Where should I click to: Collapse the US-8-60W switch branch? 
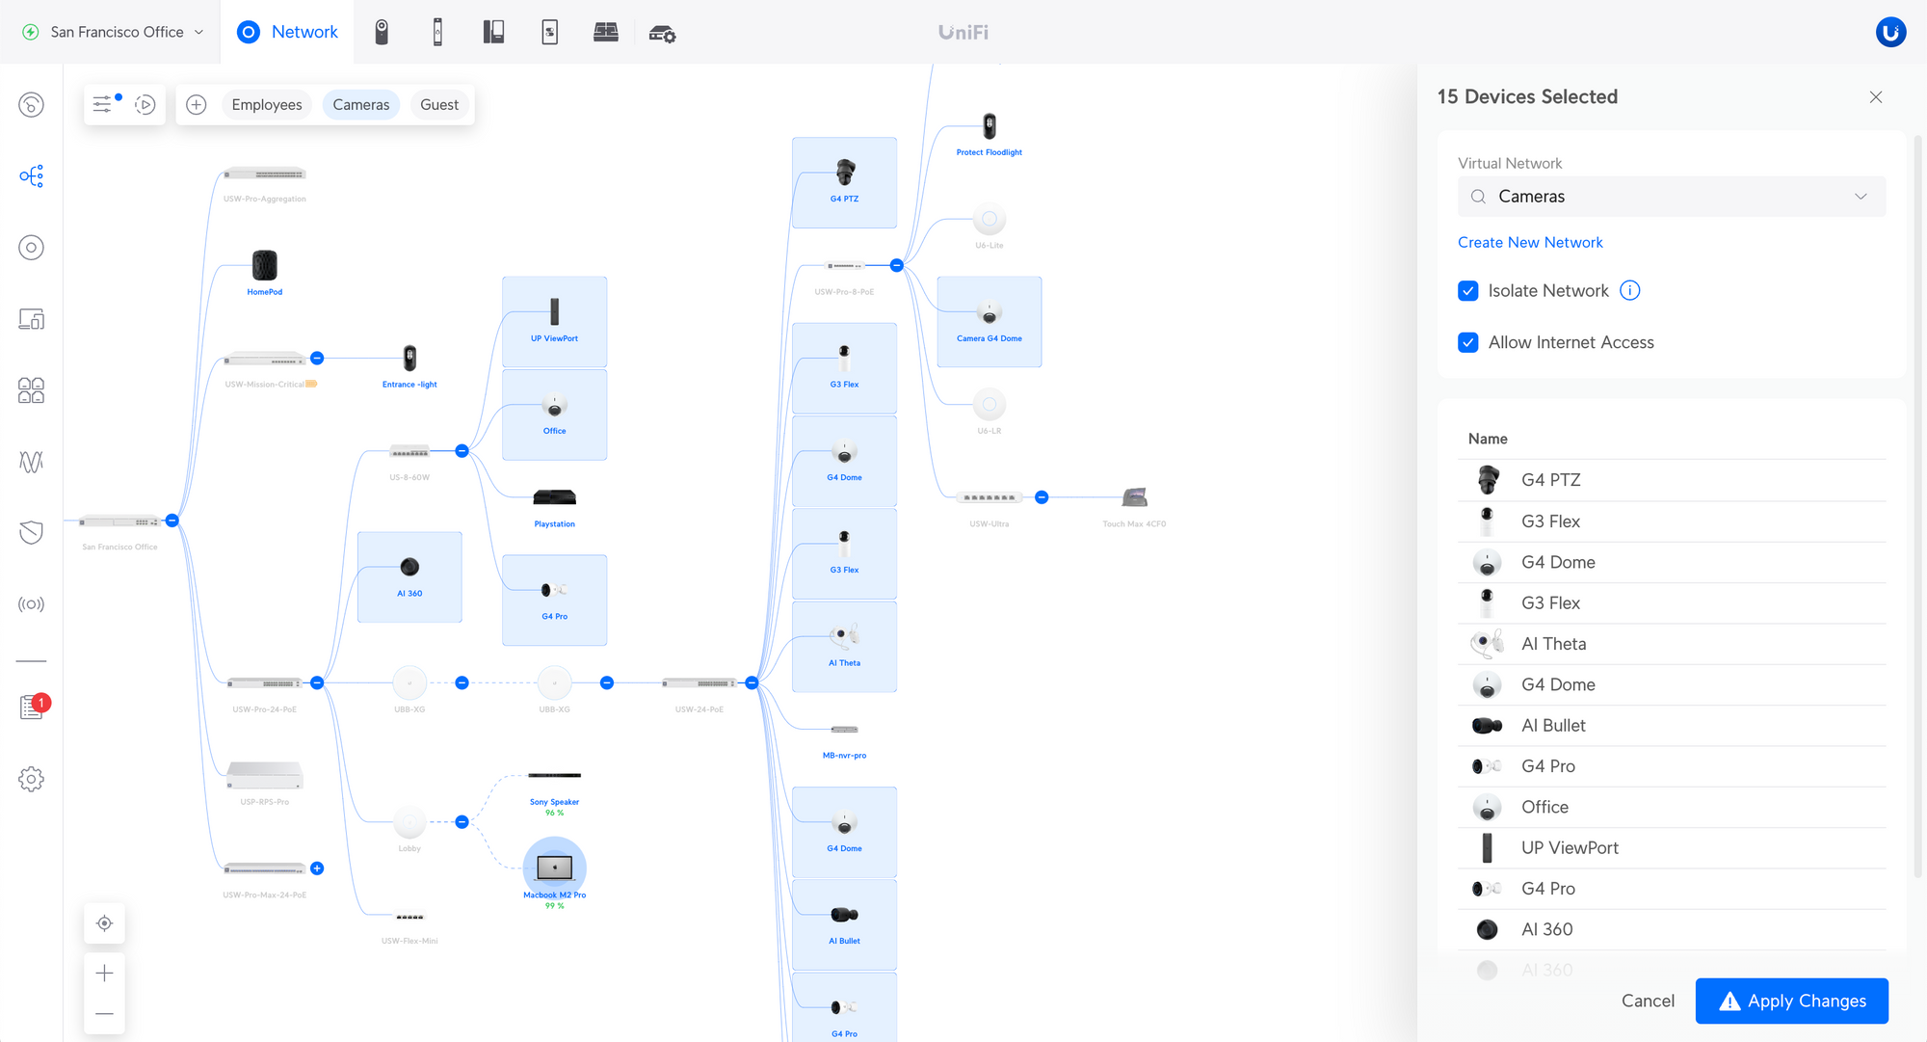[462, 451]
